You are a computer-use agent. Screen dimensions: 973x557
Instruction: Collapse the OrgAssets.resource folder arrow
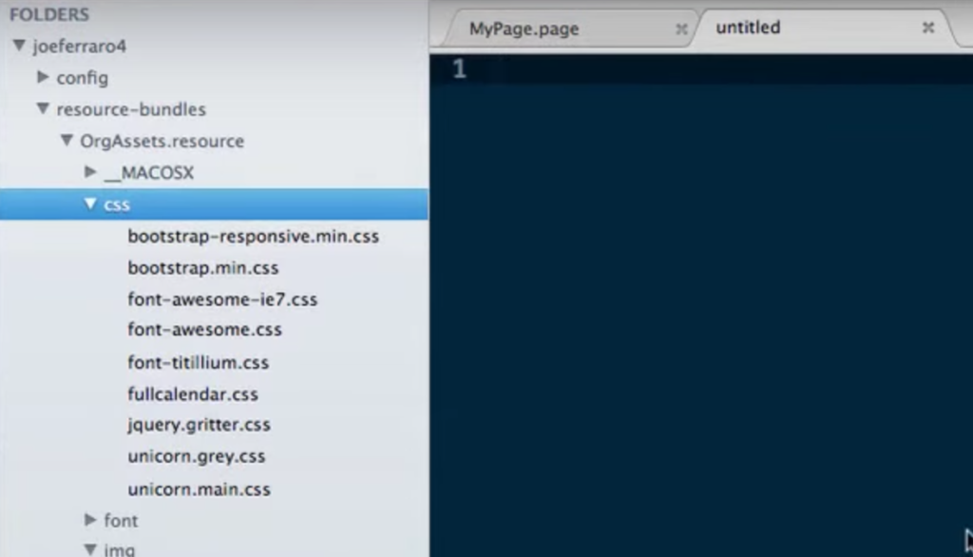coord(67,141)
